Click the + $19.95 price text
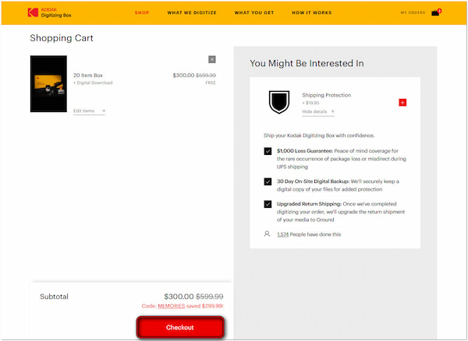This screenshot has height=341, width=468. (x=310, y=103)
